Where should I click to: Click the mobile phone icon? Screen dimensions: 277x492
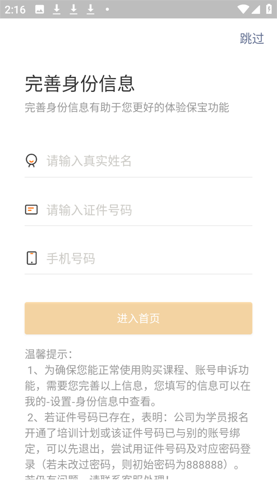31,258
